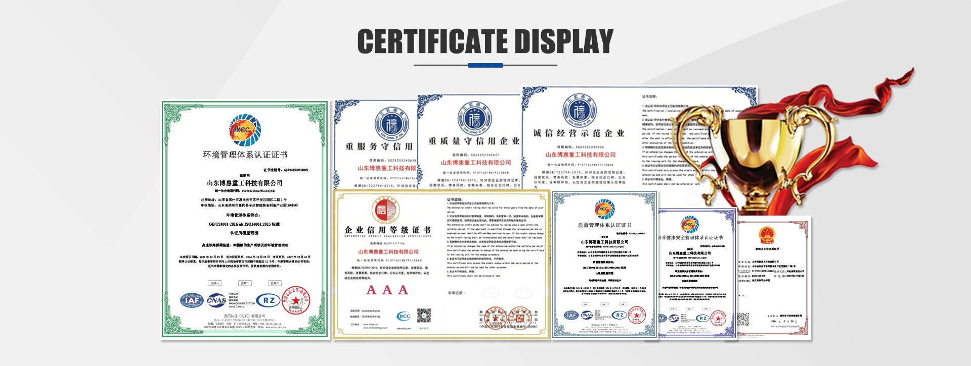Click the QR code on the construction qualification certificate
Image resolution: width=971 pixels, height=366 pixels.
(x=743, y=320)
